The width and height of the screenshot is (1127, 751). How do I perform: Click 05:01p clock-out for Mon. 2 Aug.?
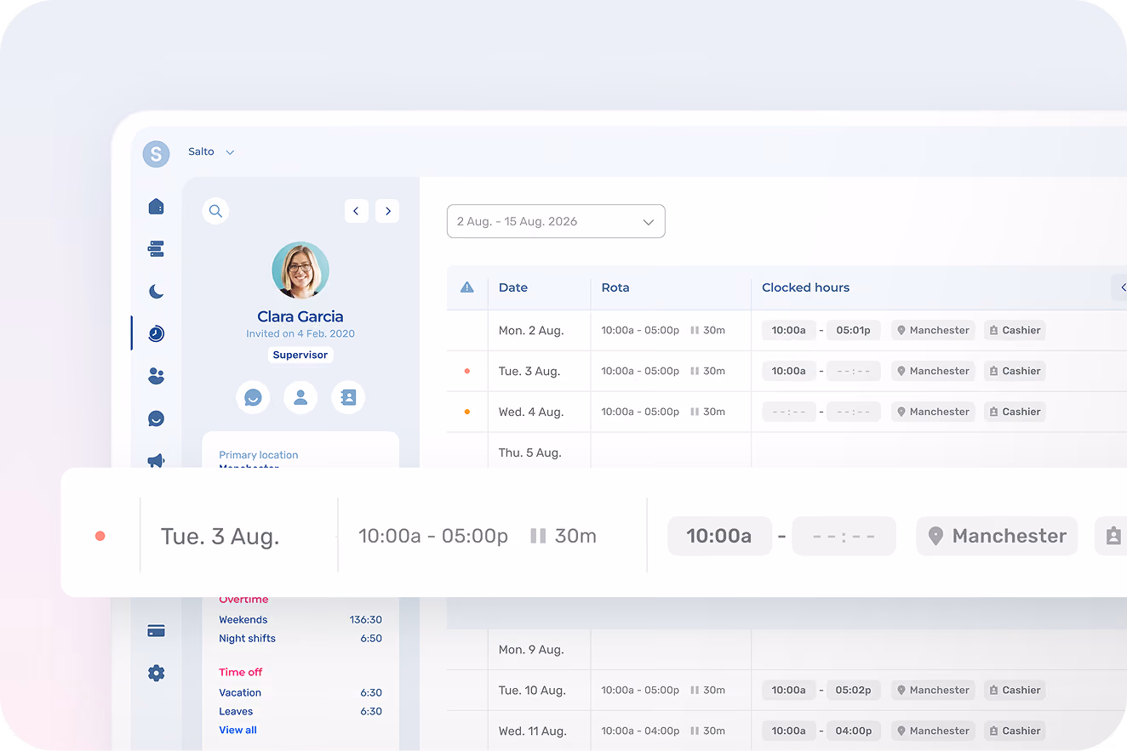853,330
